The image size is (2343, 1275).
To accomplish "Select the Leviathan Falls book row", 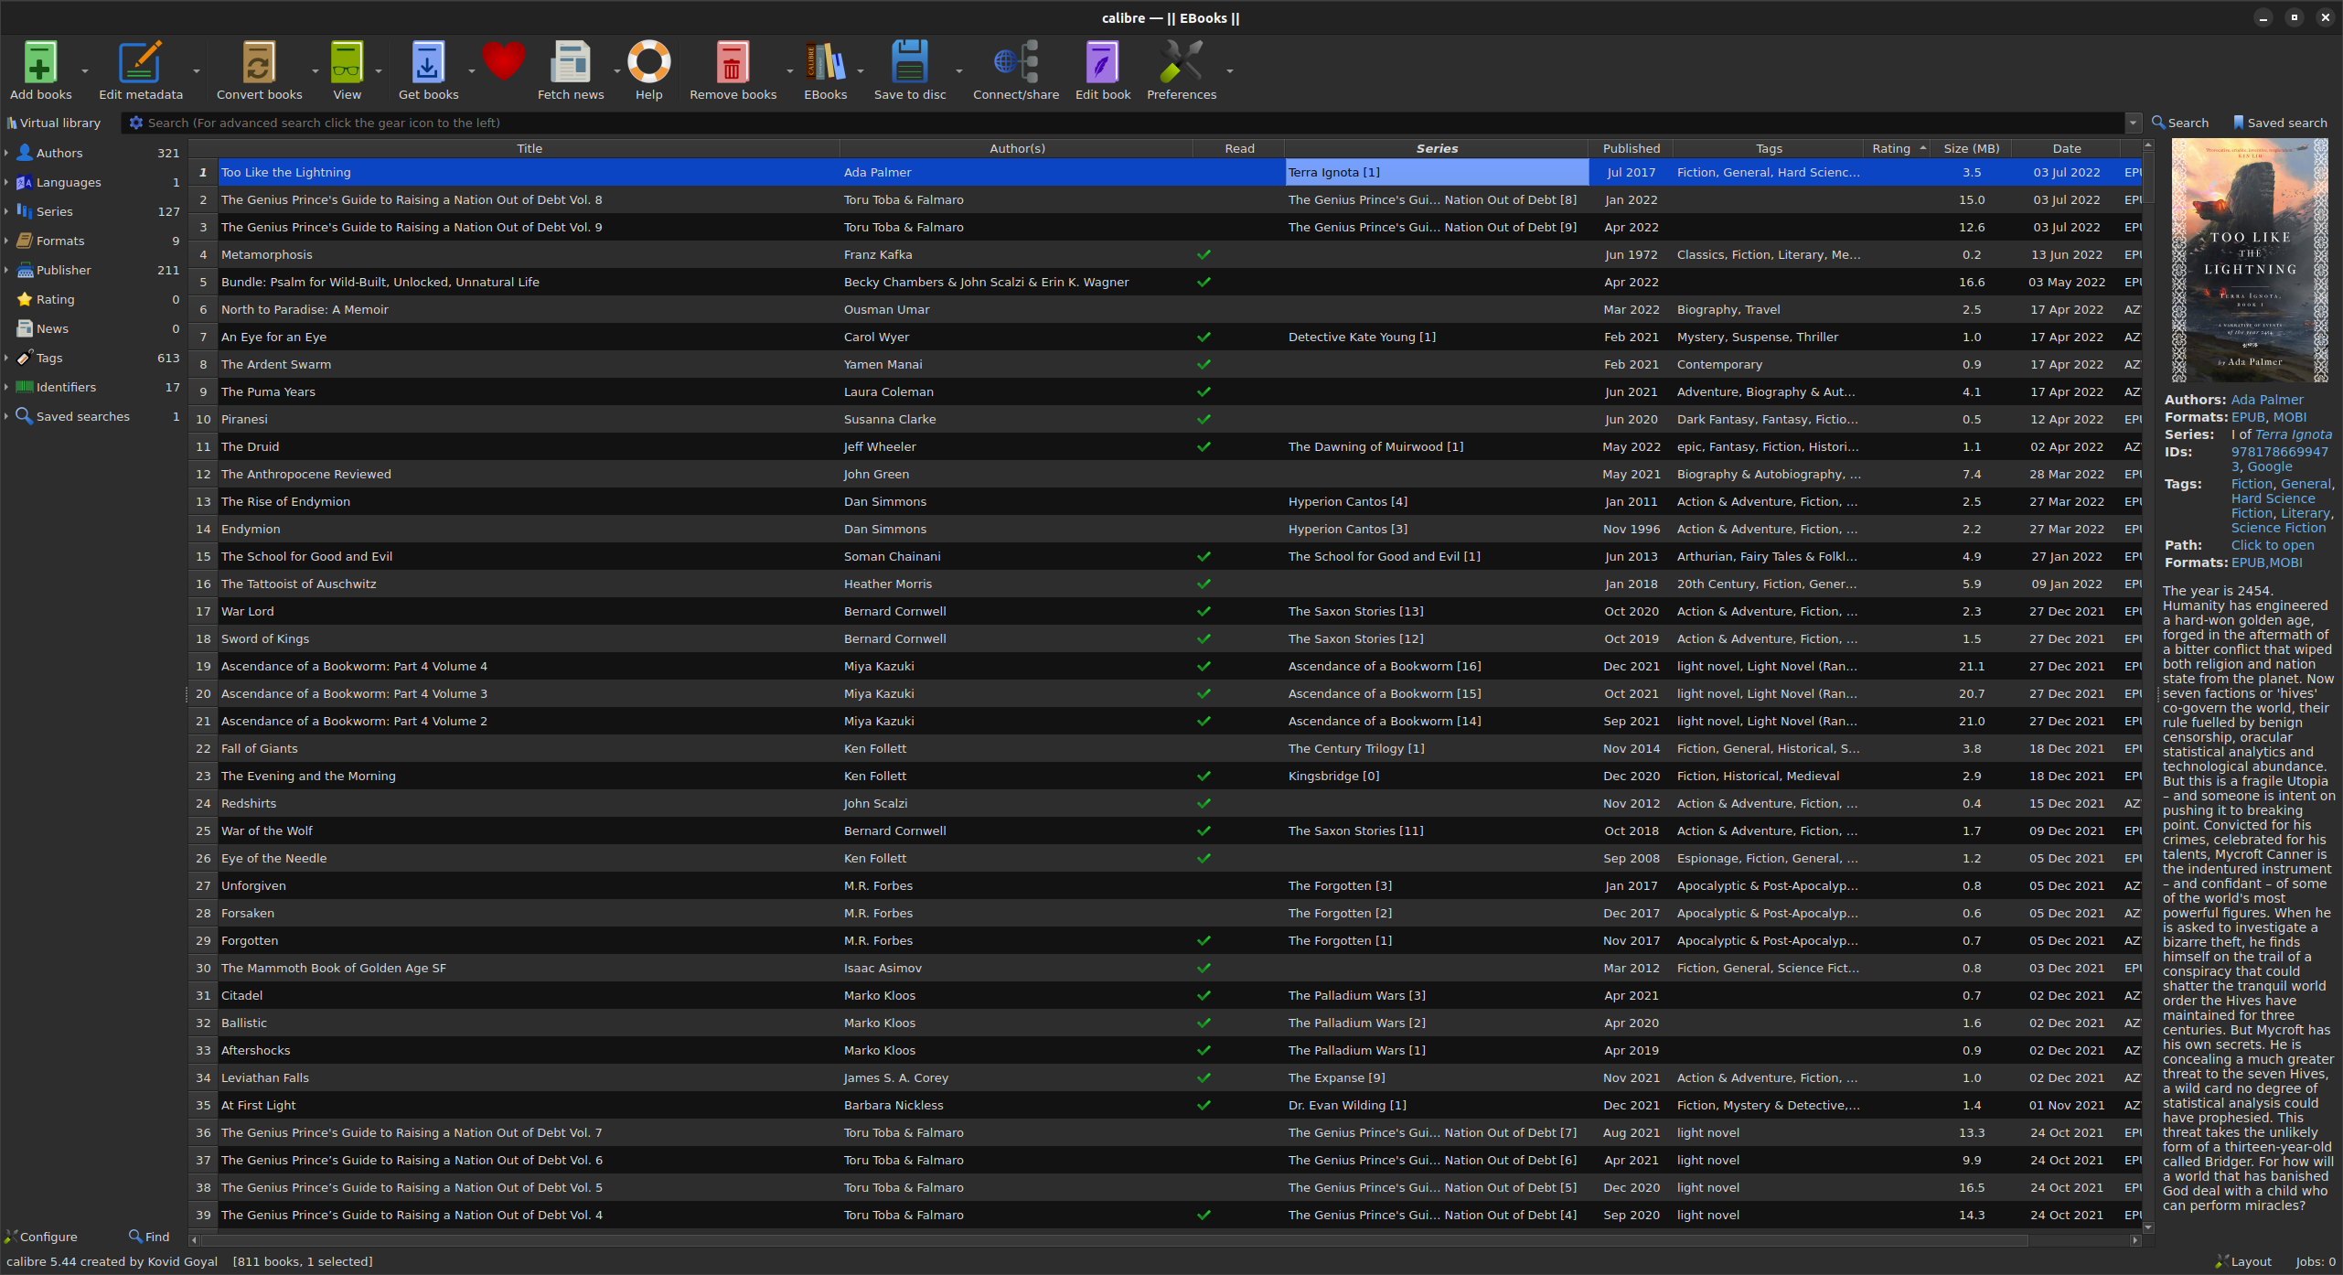I will pyautogui.click(x=1180, y=1077).
